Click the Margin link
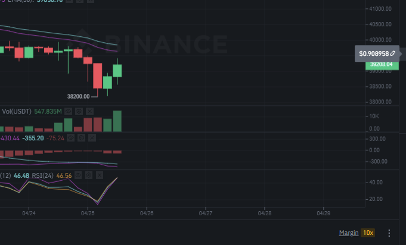Image resolution: width=406 pixels, height=245 pixels. (348, 233)
